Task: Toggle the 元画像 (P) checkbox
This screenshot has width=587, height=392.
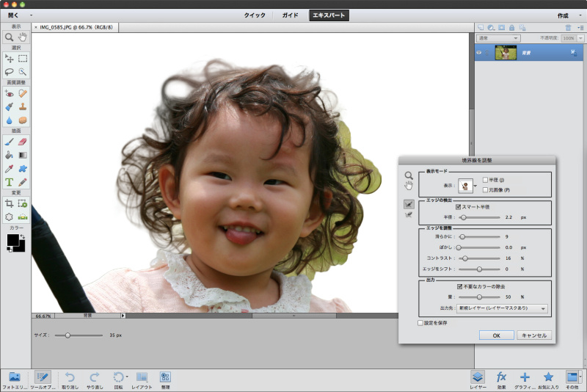Action: pos(485,190)
